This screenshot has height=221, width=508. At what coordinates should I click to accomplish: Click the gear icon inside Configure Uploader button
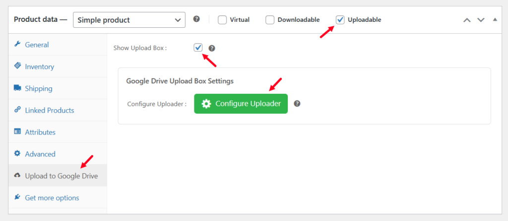[206, 104]
